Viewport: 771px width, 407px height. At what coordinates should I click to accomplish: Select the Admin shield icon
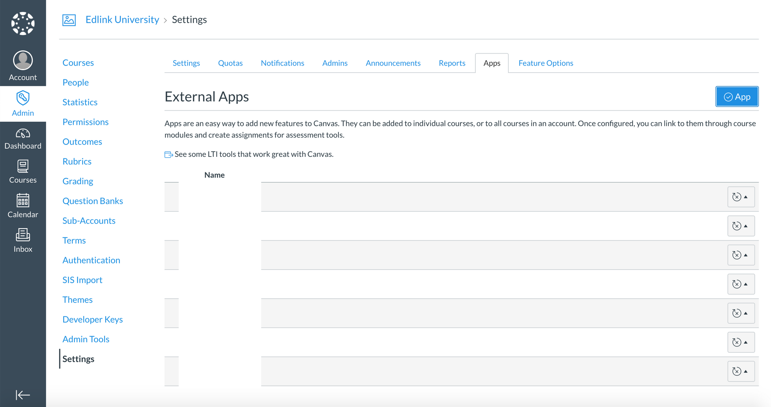tap(23, 98)
